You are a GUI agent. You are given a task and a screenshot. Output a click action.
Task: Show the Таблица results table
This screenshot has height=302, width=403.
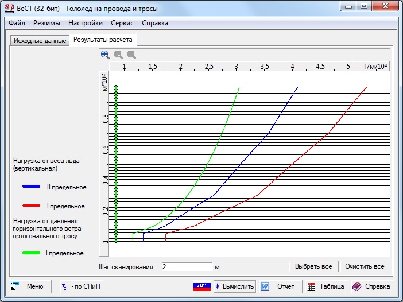click(x=325, y=286)
